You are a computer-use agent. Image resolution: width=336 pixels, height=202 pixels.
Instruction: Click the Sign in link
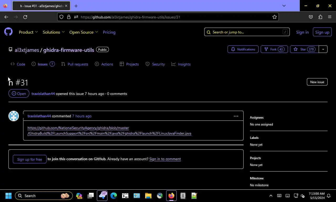pyautogui.click(x=302, y=32)
